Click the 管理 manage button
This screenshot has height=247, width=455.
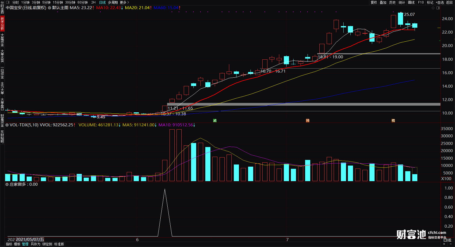point(25,244)
